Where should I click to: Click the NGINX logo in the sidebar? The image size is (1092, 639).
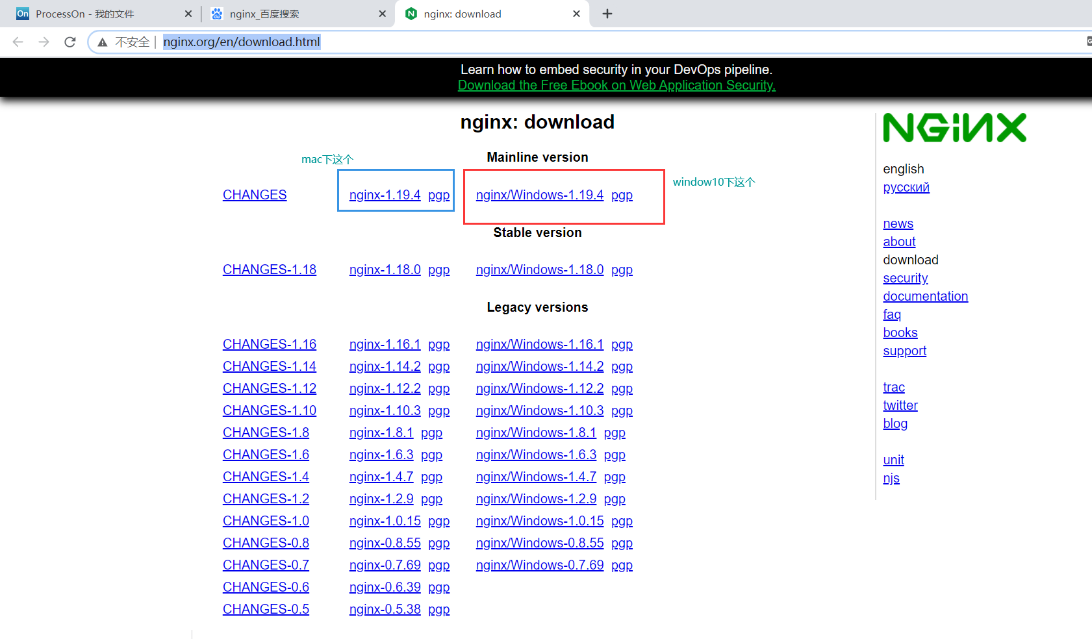tap(954, 127)
